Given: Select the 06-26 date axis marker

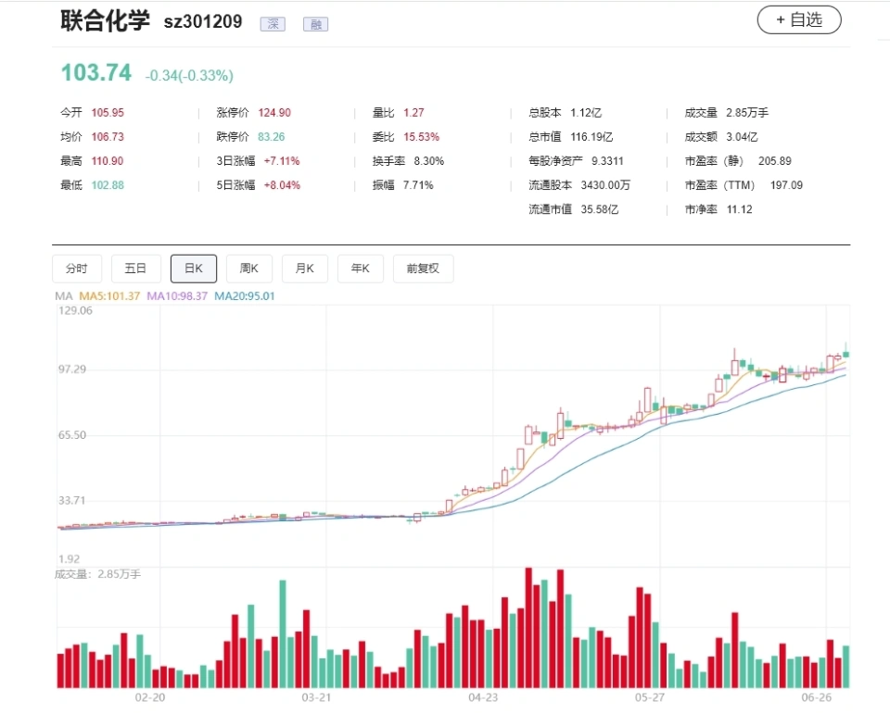Looking at the screenshot, I should 816,697.
